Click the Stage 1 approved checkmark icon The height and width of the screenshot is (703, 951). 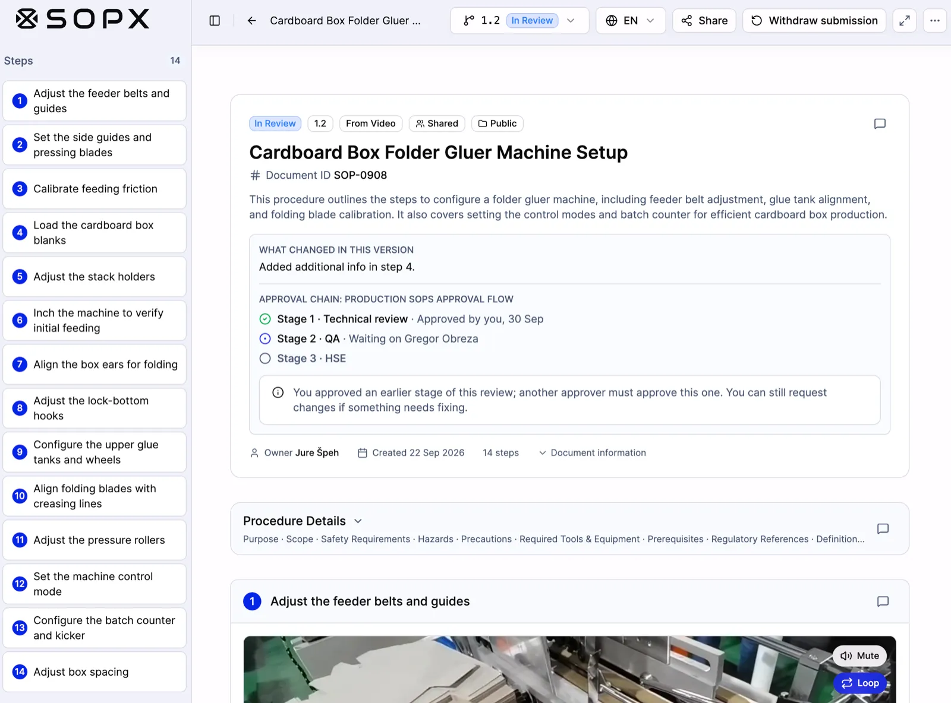click(x=265, y=319)
